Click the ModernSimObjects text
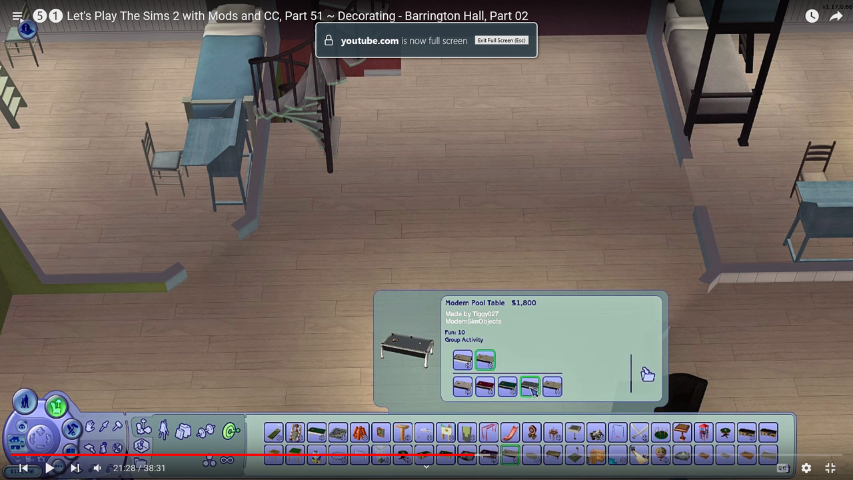Image resolution: width=853 pixels, height=480 pixels. pos(473,321)
